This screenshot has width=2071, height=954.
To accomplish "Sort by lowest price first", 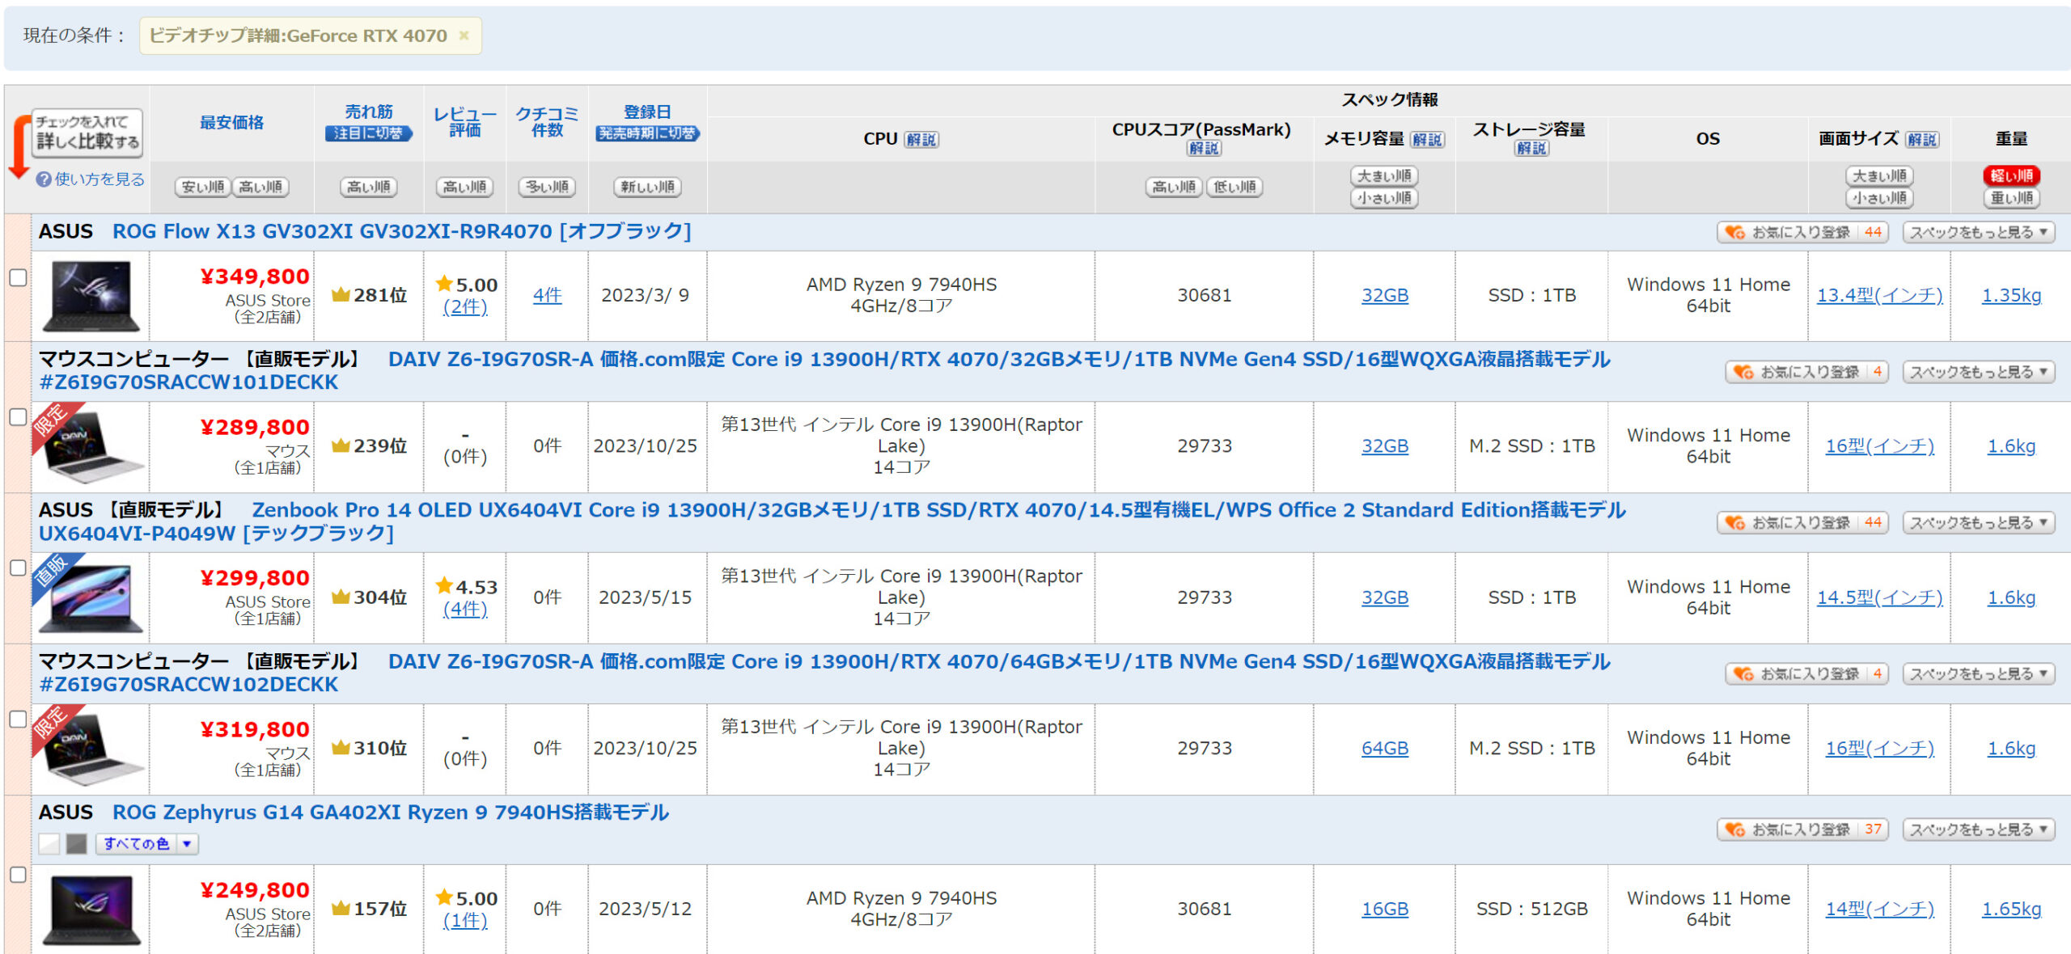I will coord(202,188).
